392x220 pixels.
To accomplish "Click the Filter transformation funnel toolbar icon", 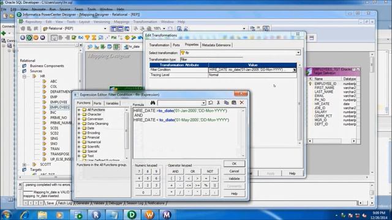I will tap(87, 38).
